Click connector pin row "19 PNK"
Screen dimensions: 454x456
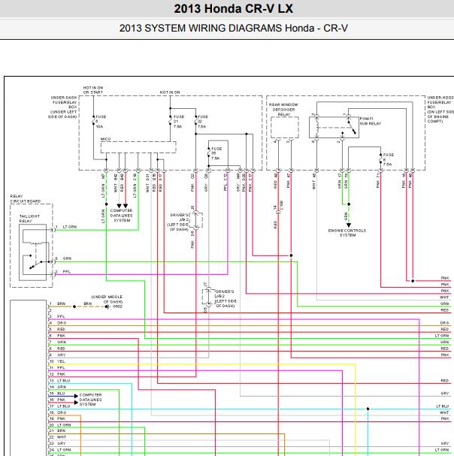(57, 418)
